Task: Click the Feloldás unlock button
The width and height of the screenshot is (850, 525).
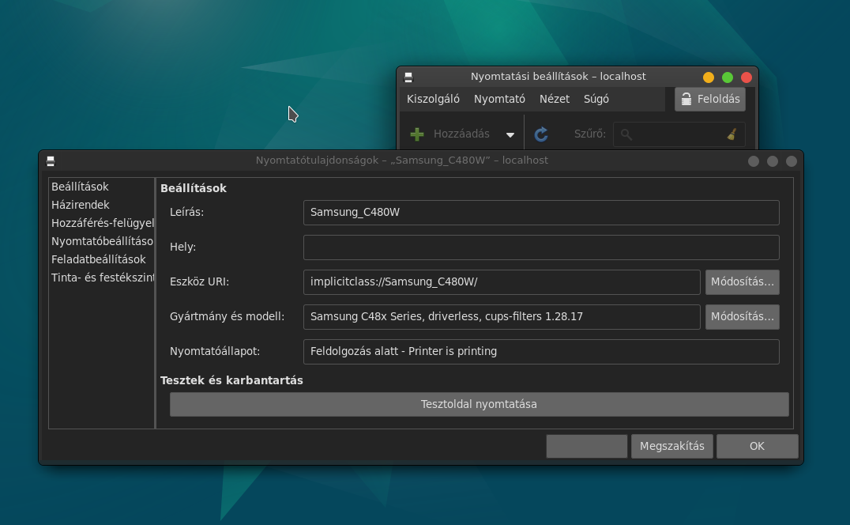Action: click(710, 100)
